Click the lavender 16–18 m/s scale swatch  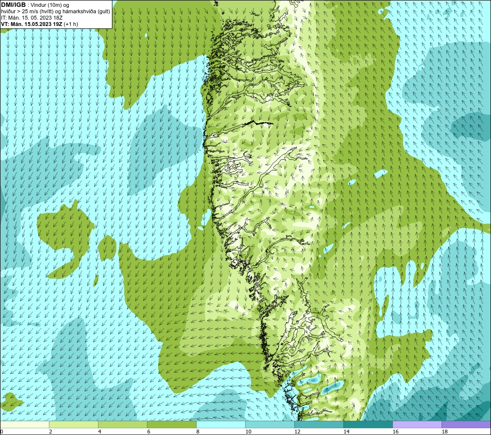[x=417, y=425]
